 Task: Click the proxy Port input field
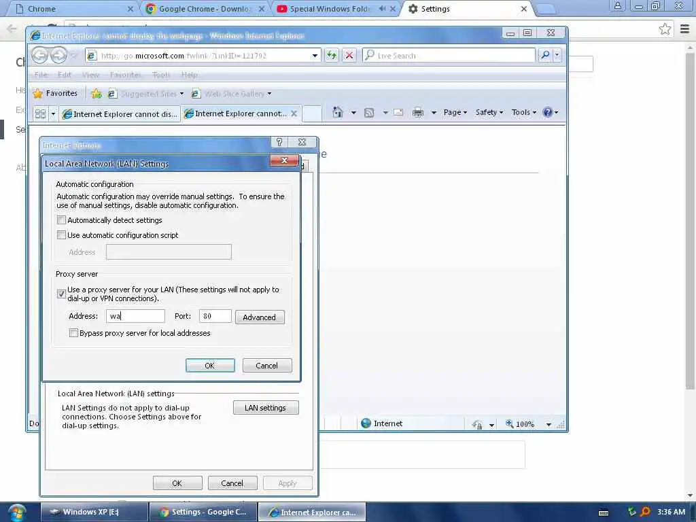215,316
